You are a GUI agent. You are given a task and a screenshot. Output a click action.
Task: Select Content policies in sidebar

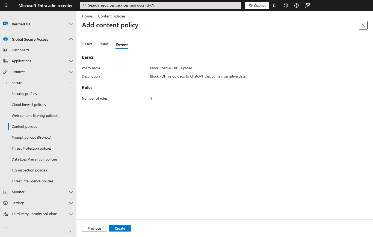point(24,126)
